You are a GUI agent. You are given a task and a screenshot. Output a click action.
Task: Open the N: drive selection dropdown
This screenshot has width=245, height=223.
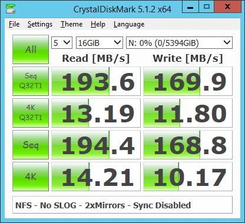179,42
